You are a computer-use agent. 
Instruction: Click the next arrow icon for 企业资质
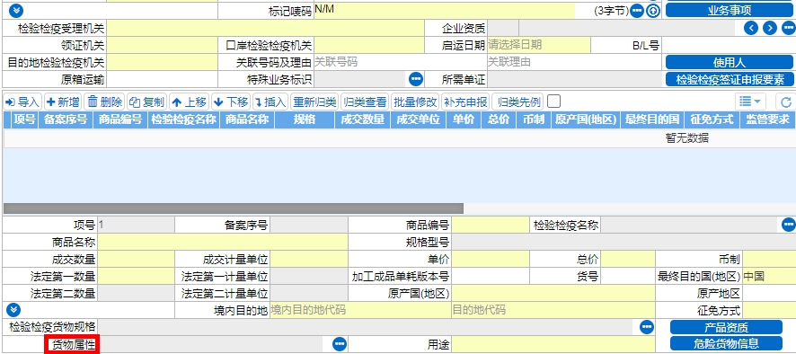(x=770, y=28)
